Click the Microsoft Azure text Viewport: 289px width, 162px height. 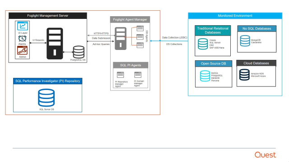pyautogui.click(x=258, y=76)
